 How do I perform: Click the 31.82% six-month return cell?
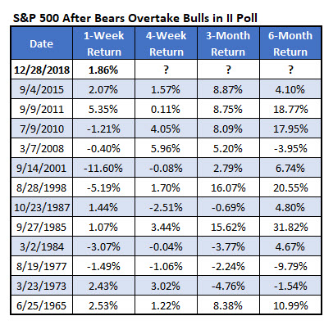(290, 227)
